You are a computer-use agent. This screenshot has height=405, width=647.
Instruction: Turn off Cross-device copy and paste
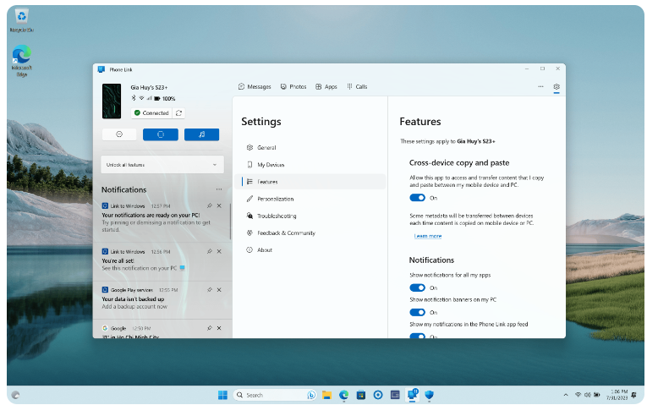(417, 198)
